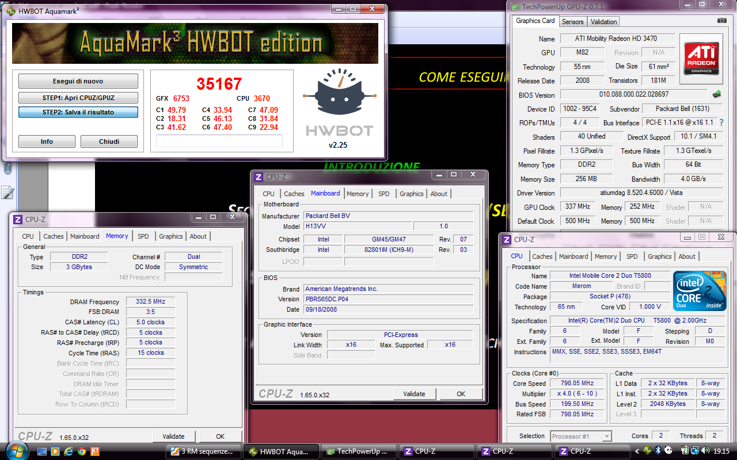737x460 pixels.
Task: Select the Graphics Card tab in GPU-Z
Action: (x=535, y=21)
